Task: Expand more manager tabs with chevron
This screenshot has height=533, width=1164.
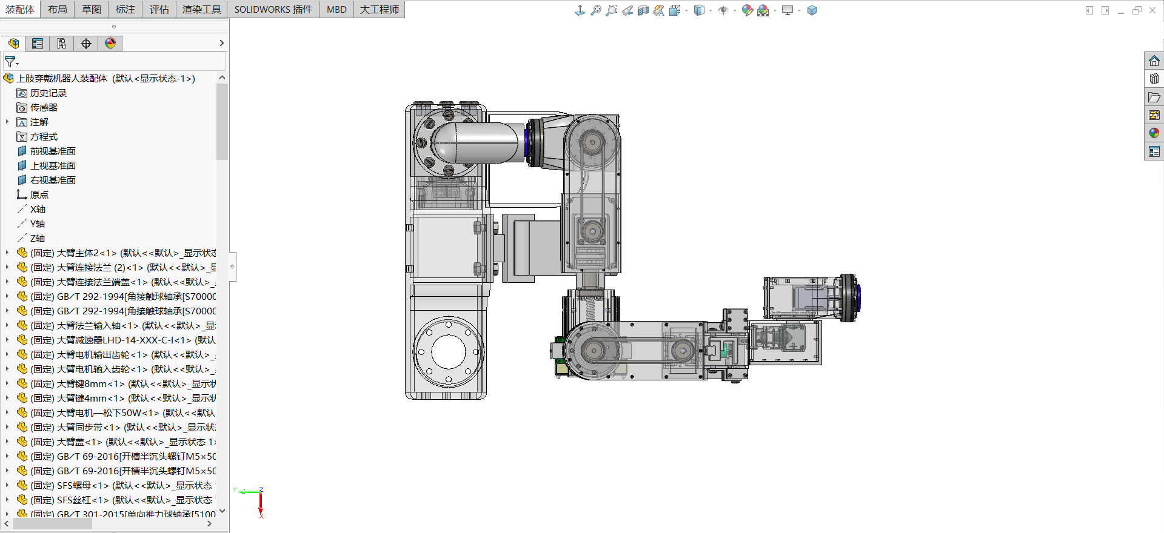Action: (221, 43)
